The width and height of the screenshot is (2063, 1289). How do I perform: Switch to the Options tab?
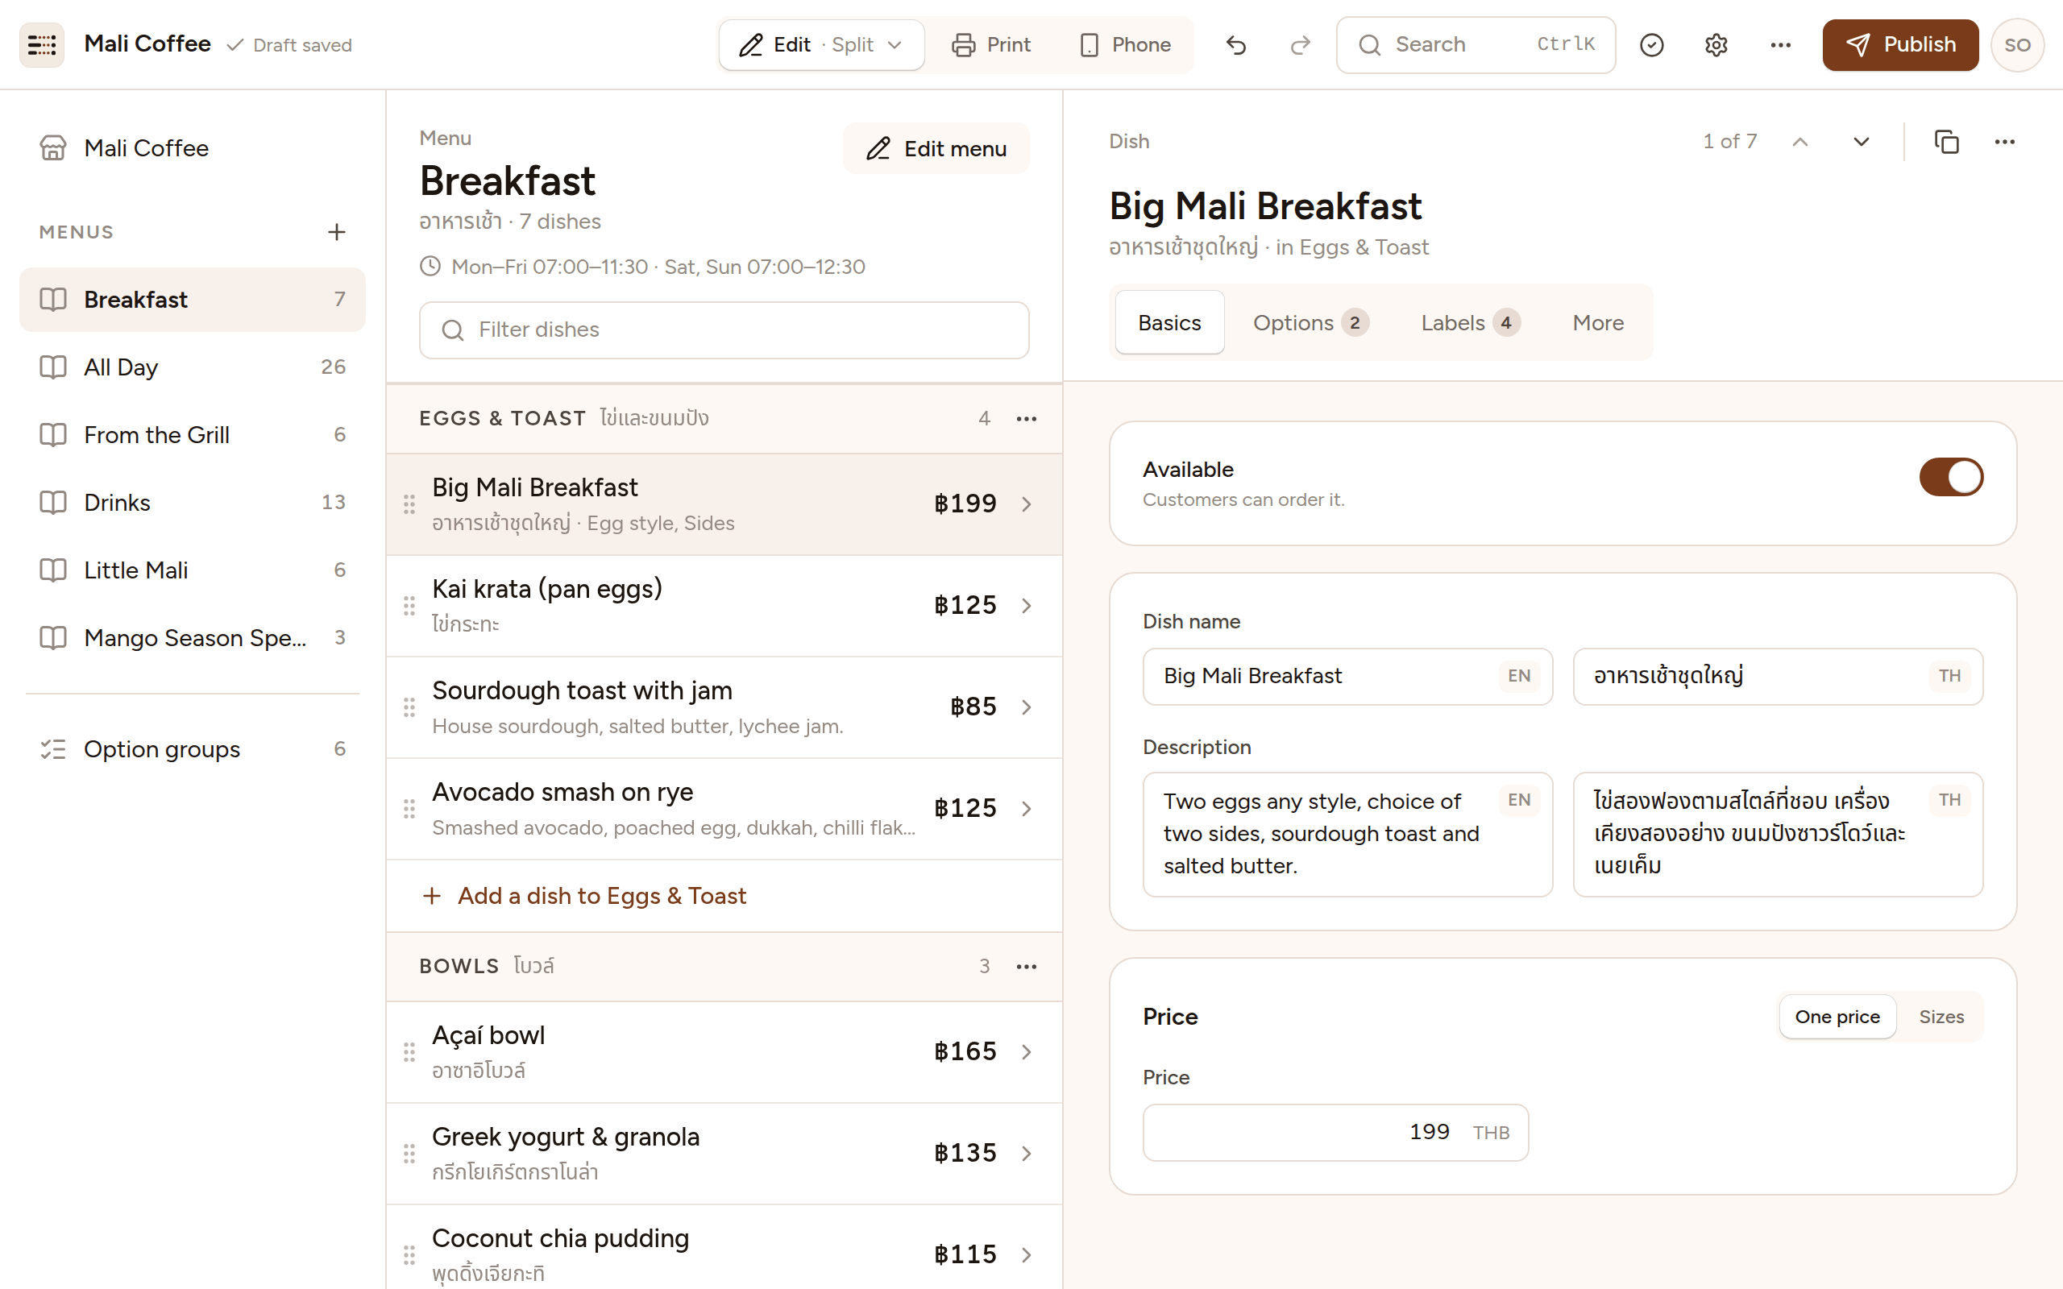point(1310,323)
